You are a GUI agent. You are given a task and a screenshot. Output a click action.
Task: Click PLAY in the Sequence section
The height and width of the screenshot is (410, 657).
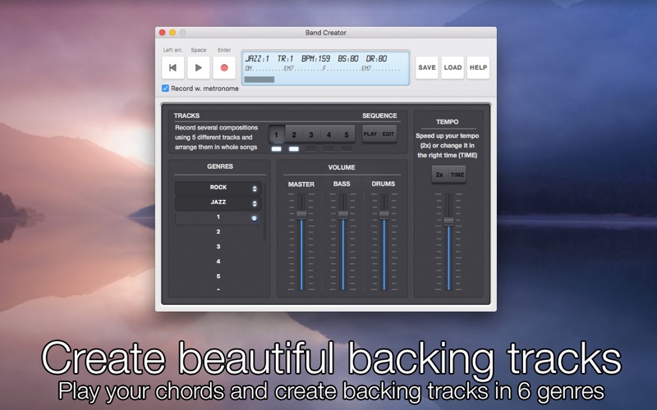click(370, 134)
